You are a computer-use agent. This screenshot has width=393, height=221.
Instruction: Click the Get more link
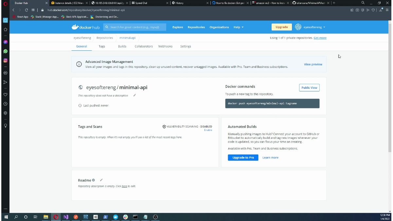pyautogui.click(x=320, y=38)
